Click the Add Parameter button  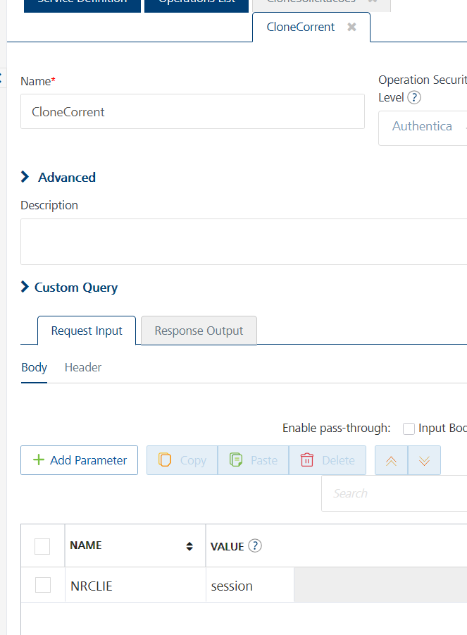(x=80, y=460)
